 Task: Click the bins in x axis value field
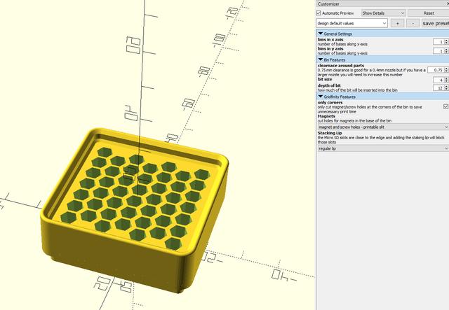[x=438, y=42]
